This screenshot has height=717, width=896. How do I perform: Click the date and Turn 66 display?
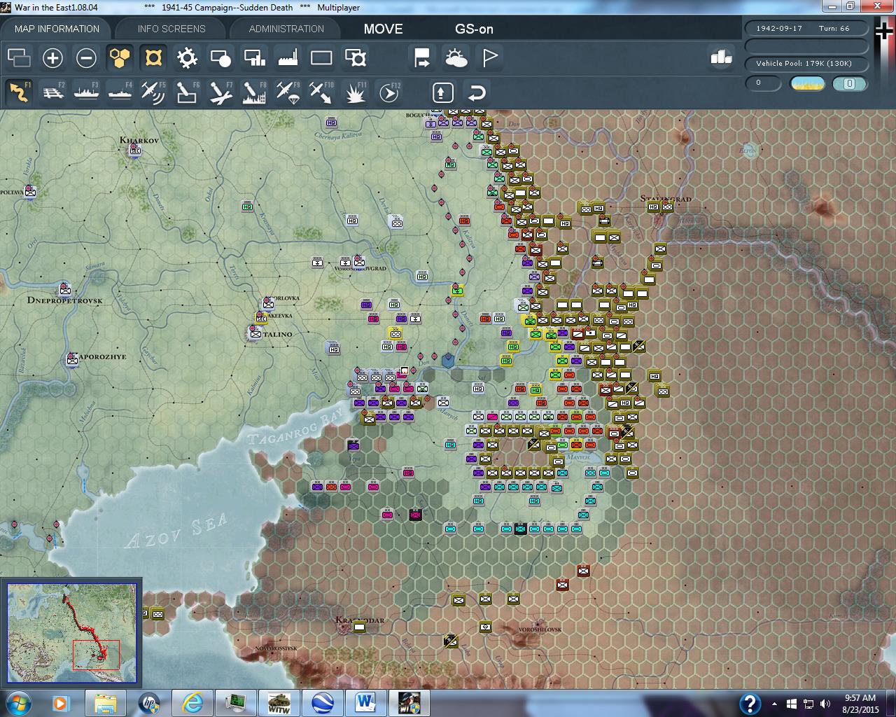click(806, 29)
